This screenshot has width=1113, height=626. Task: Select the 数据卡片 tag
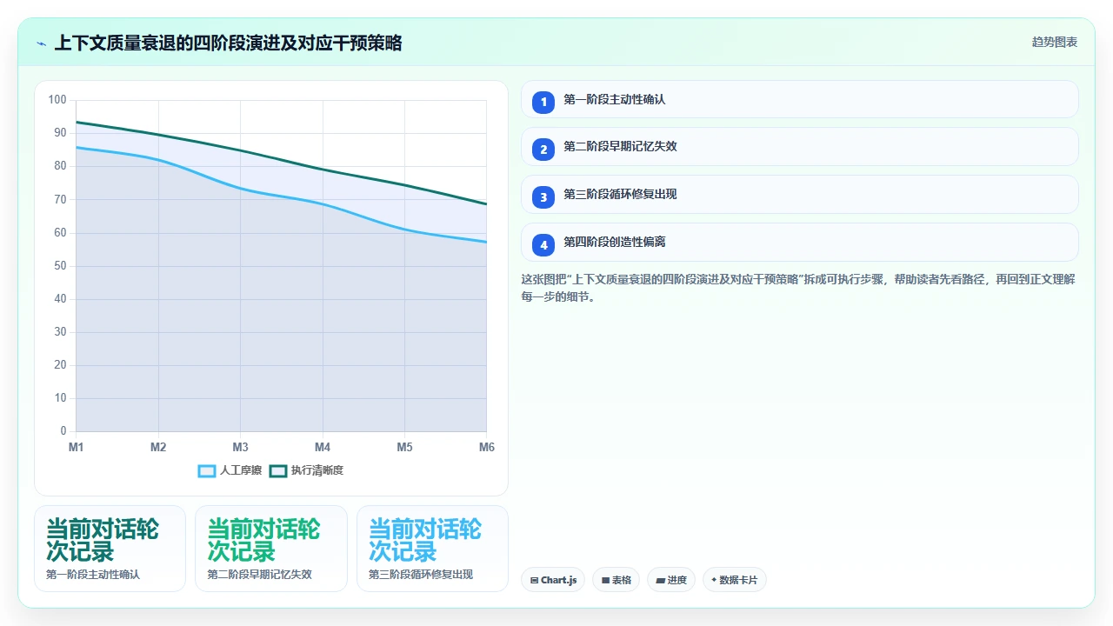coord(734,580)
